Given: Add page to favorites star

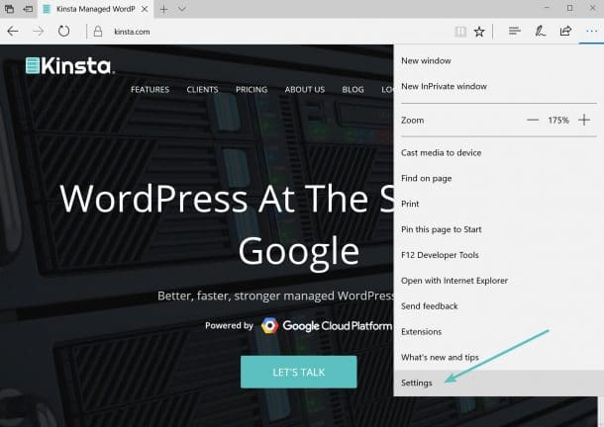Looking at the screenshot, I should click(479, 31).
